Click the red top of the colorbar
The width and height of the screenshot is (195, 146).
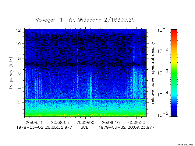click(x=174, y=32)
